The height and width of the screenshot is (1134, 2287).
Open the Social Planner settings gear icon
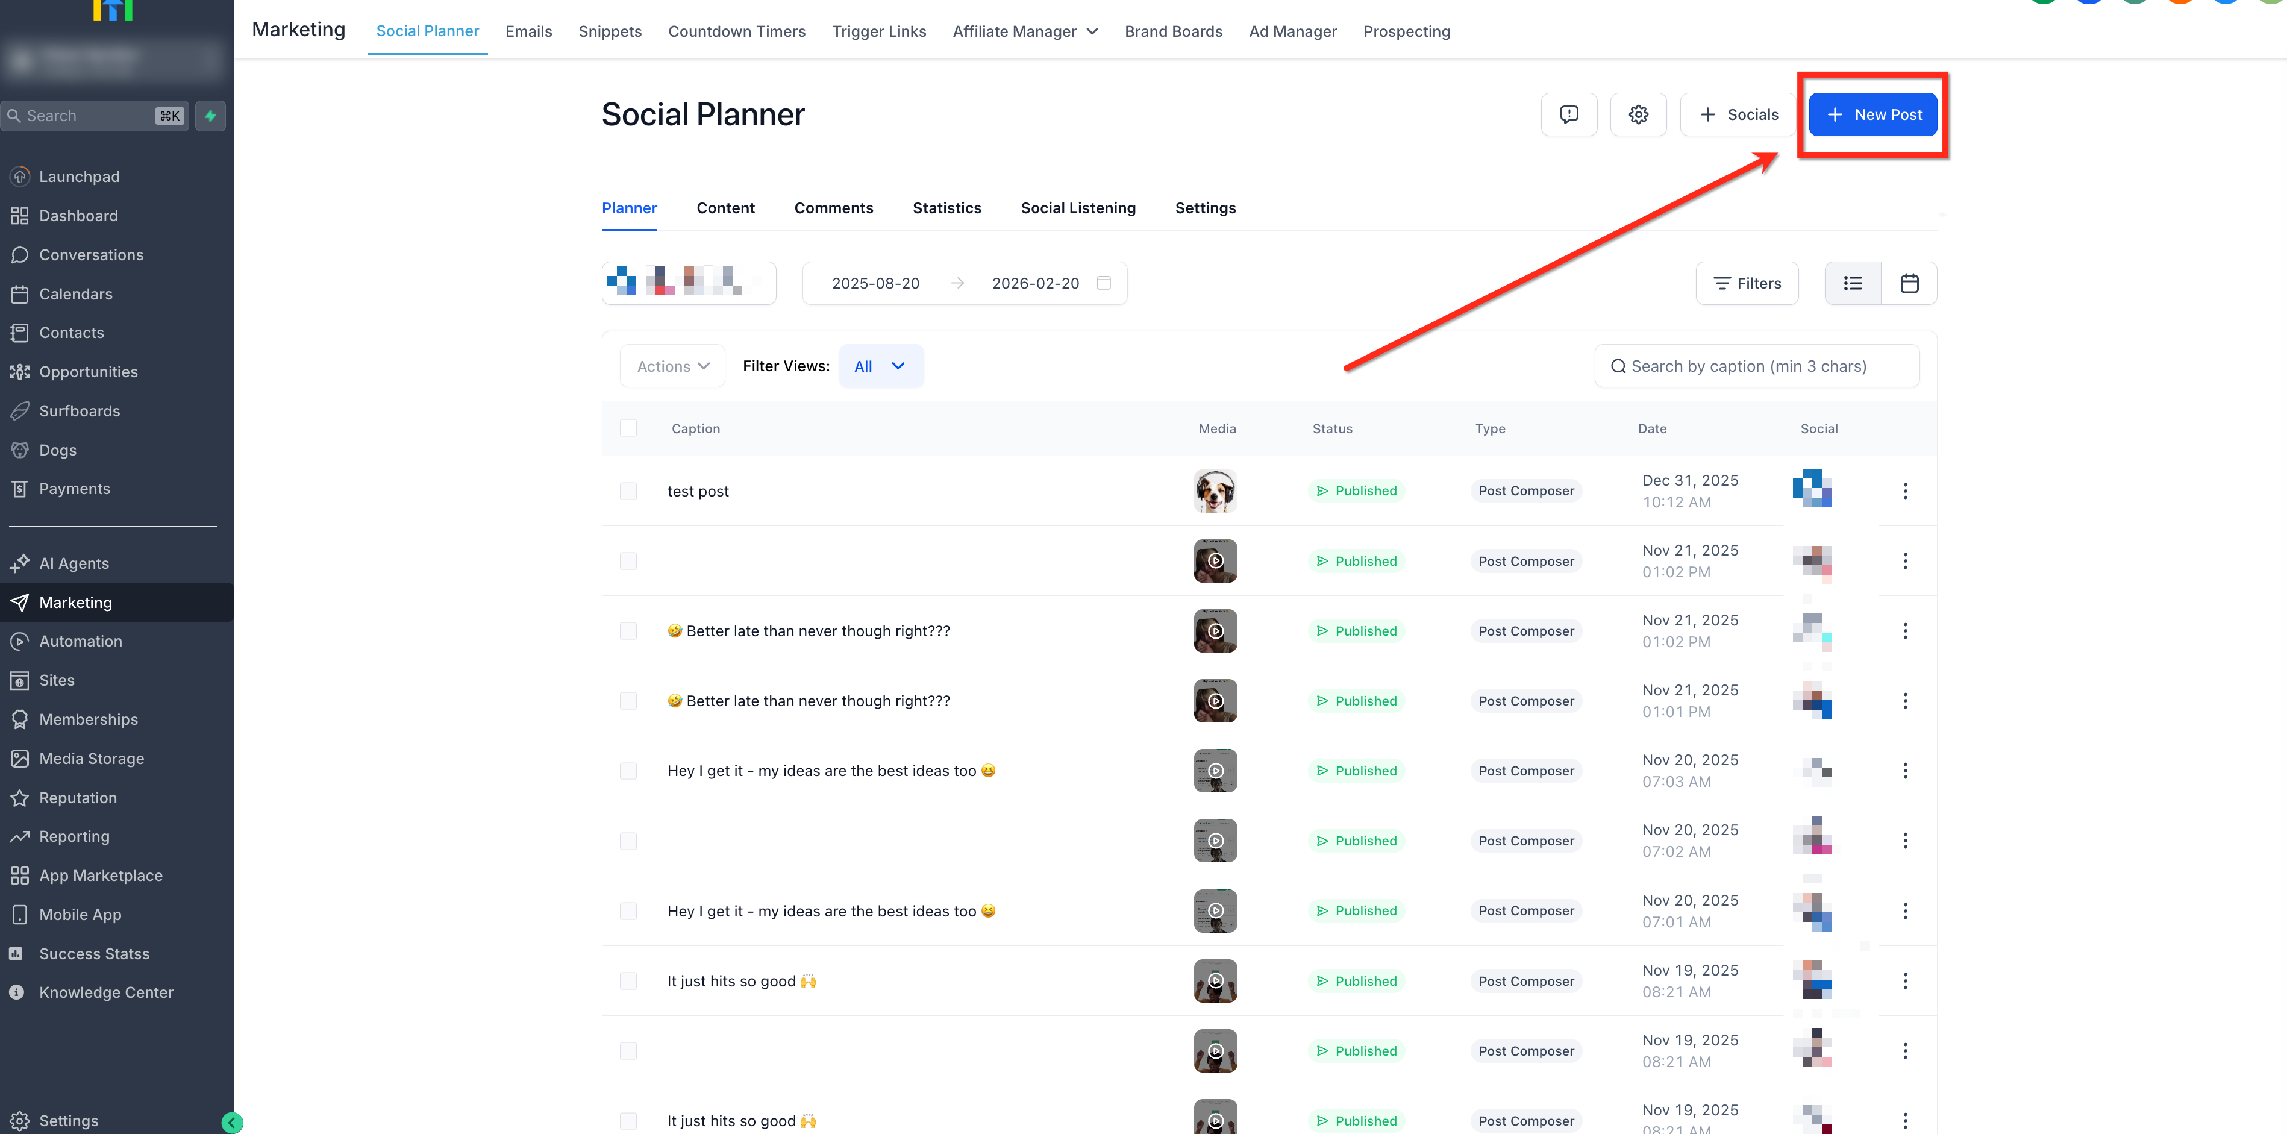click(1638, 114)
